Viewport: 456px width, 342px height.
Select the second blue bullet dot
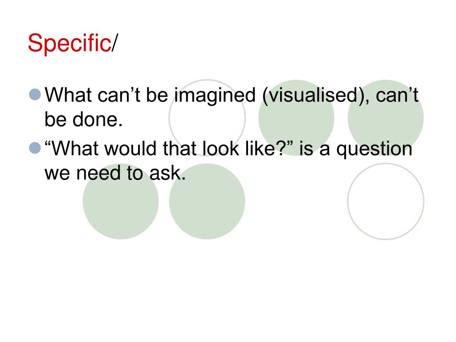click(x=35, y=148)
